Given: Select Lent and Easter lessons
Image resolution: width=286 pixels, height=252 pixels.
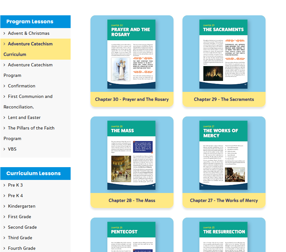Looking at the screenshot, I should pos(24,117).
